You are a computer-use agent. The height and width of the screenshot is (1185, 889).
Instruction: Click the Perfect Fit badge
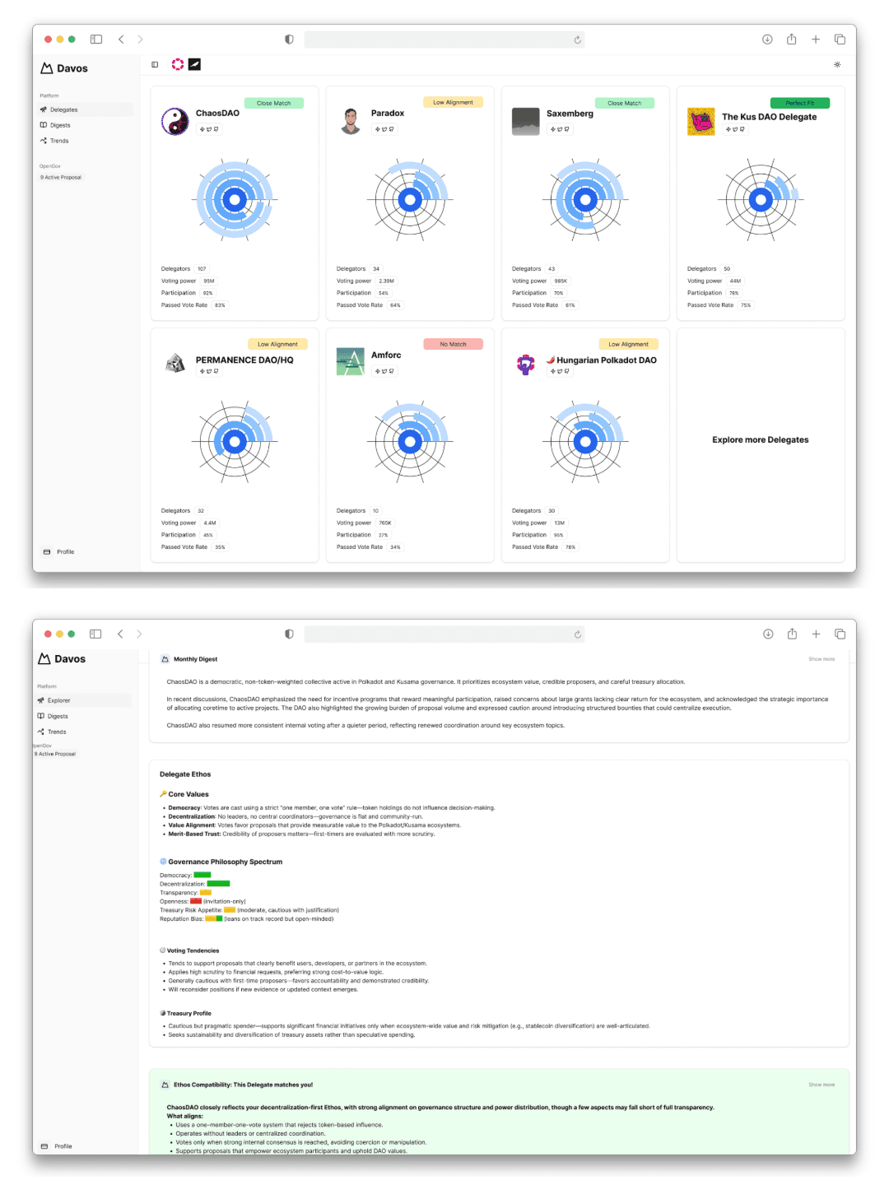pyautogui.click(x=799, y=104)
